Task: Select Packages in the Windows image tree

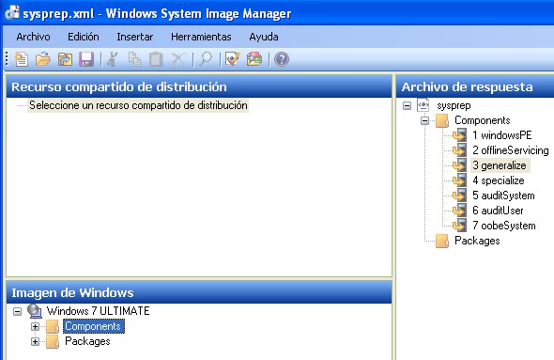Action: point(87,341)
